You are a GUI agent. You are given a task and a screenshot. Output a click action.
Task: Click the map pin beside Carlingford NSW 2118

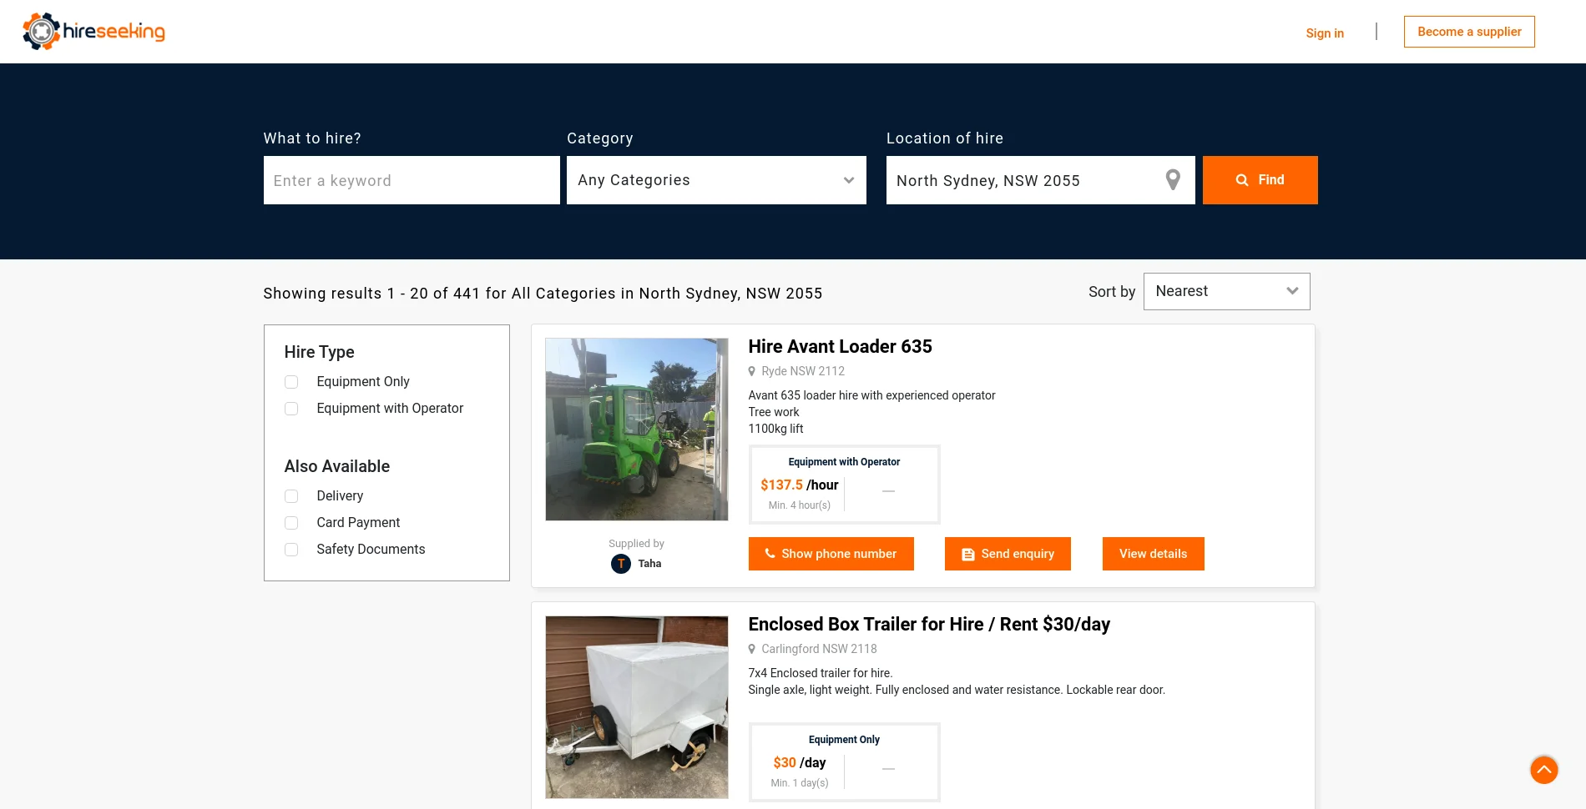coord(752,650)
